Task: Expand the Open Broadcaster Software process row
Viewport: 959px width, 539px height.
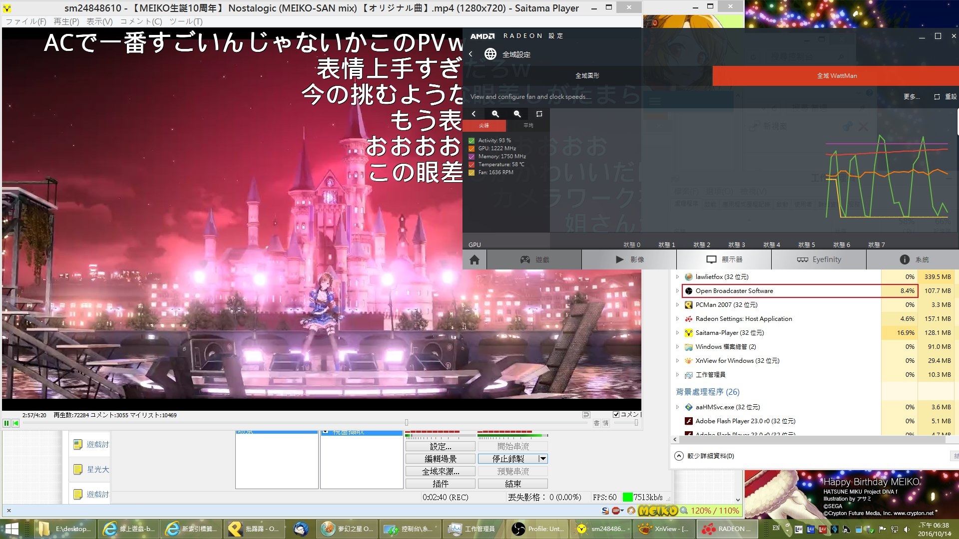Action: click(x=677, y=291)
